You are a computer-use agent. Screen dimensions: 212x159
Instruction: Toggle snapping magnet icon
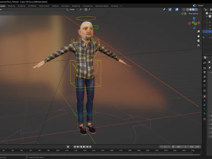(86, 9)
